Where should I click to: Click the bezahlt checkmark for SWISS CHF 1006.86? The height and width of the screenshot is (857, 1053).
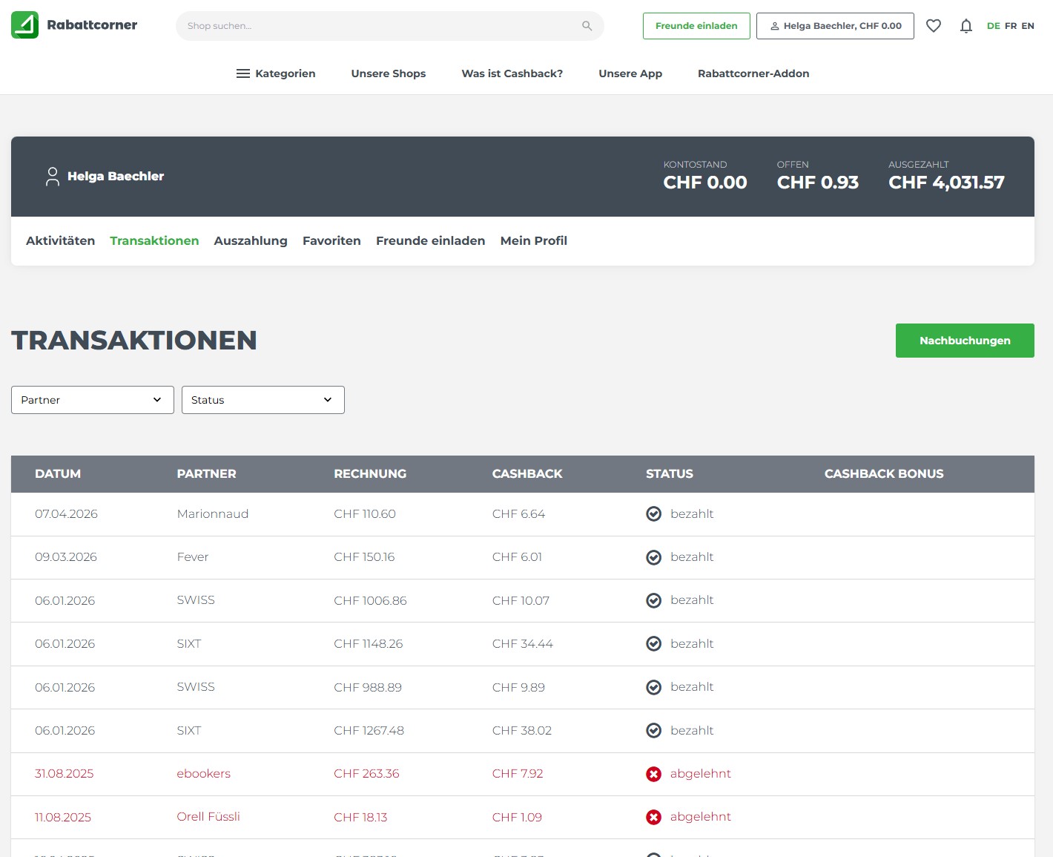654,600
